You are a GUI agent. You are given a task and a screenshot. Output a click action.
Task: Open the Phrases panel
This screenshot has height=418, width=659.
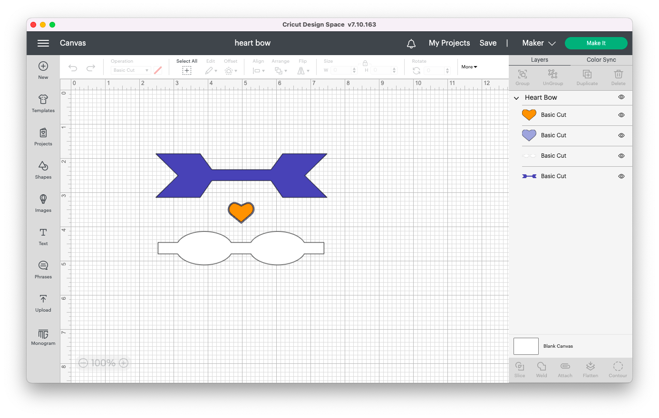tap(43, 269)
